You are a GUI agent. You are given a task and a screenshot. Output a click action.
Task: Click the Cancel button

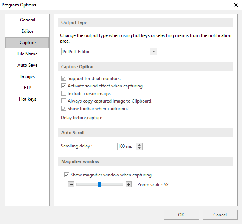click(x=220, y=215)
